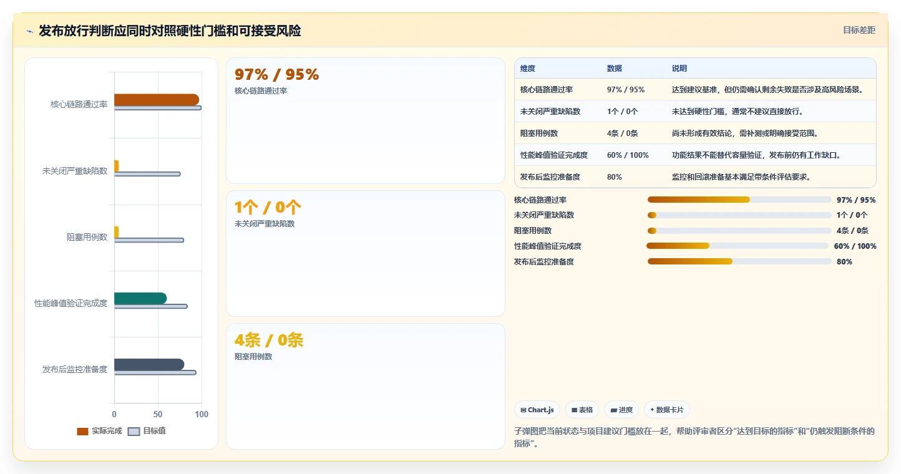Click the 97% / 95% data card value
The height and width of the screenshot is (474, 901).
click(x=276, y=75)
